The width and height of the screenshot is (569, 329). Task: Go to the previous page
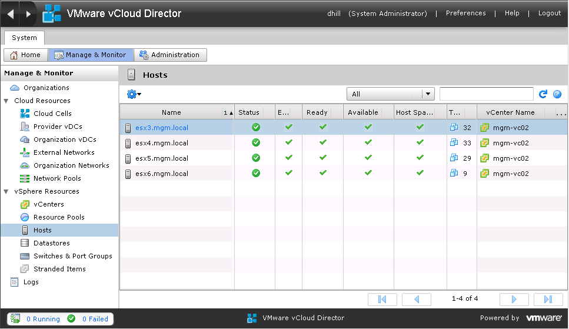417,300
